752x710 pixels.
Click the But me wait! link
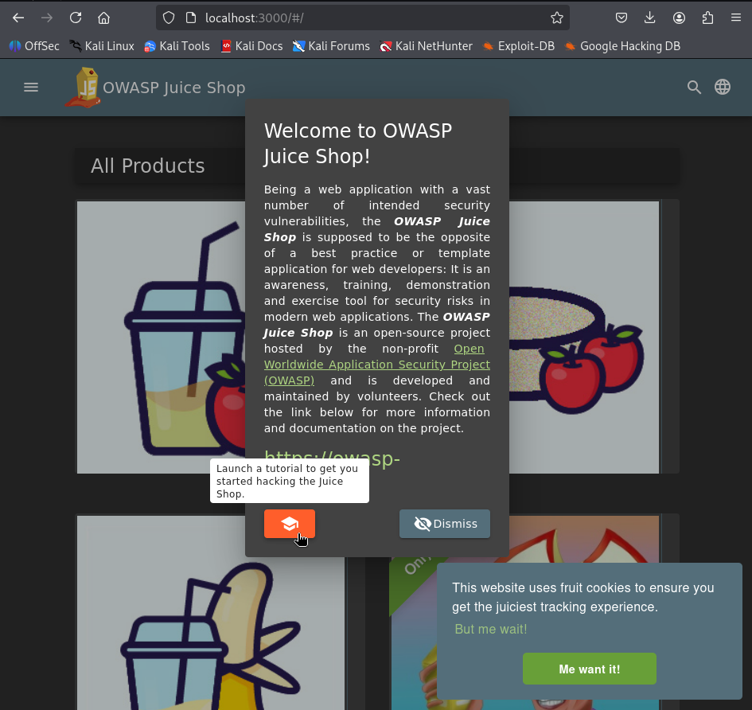tap(491, 629)
